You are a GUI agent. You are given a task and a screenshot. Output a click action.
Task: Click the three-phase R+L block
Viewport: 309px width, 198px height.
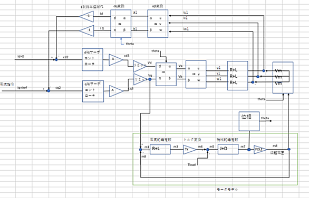pos(237,76)
